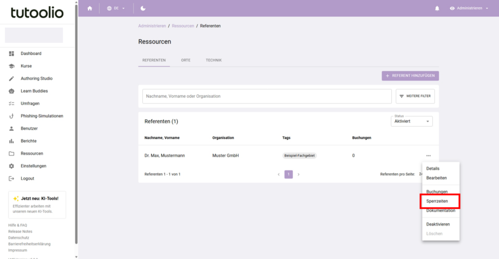Open Release Notes link
499x259 pixels.
(x=20, y=231)
